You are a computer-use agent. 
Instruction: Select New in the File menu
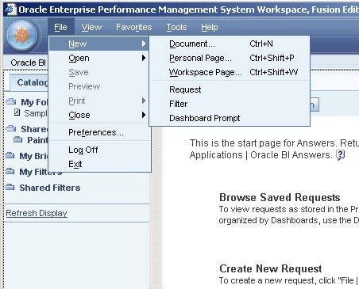coord(99,44)
